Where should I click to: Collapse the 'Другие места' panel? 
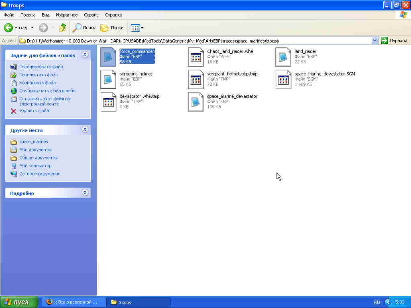point(85,130)
